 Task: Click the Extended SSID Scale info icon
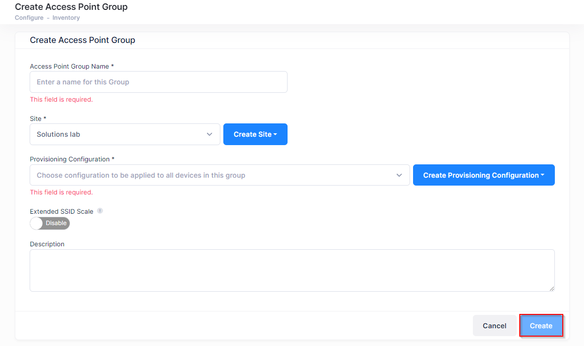coord(100,211)
